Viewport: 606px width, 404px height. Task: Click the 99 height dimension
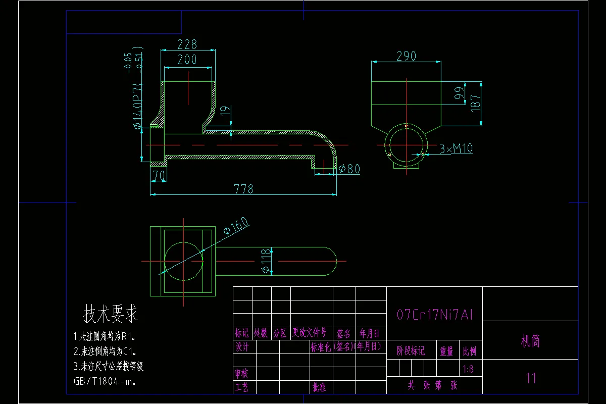click(459, 94)
